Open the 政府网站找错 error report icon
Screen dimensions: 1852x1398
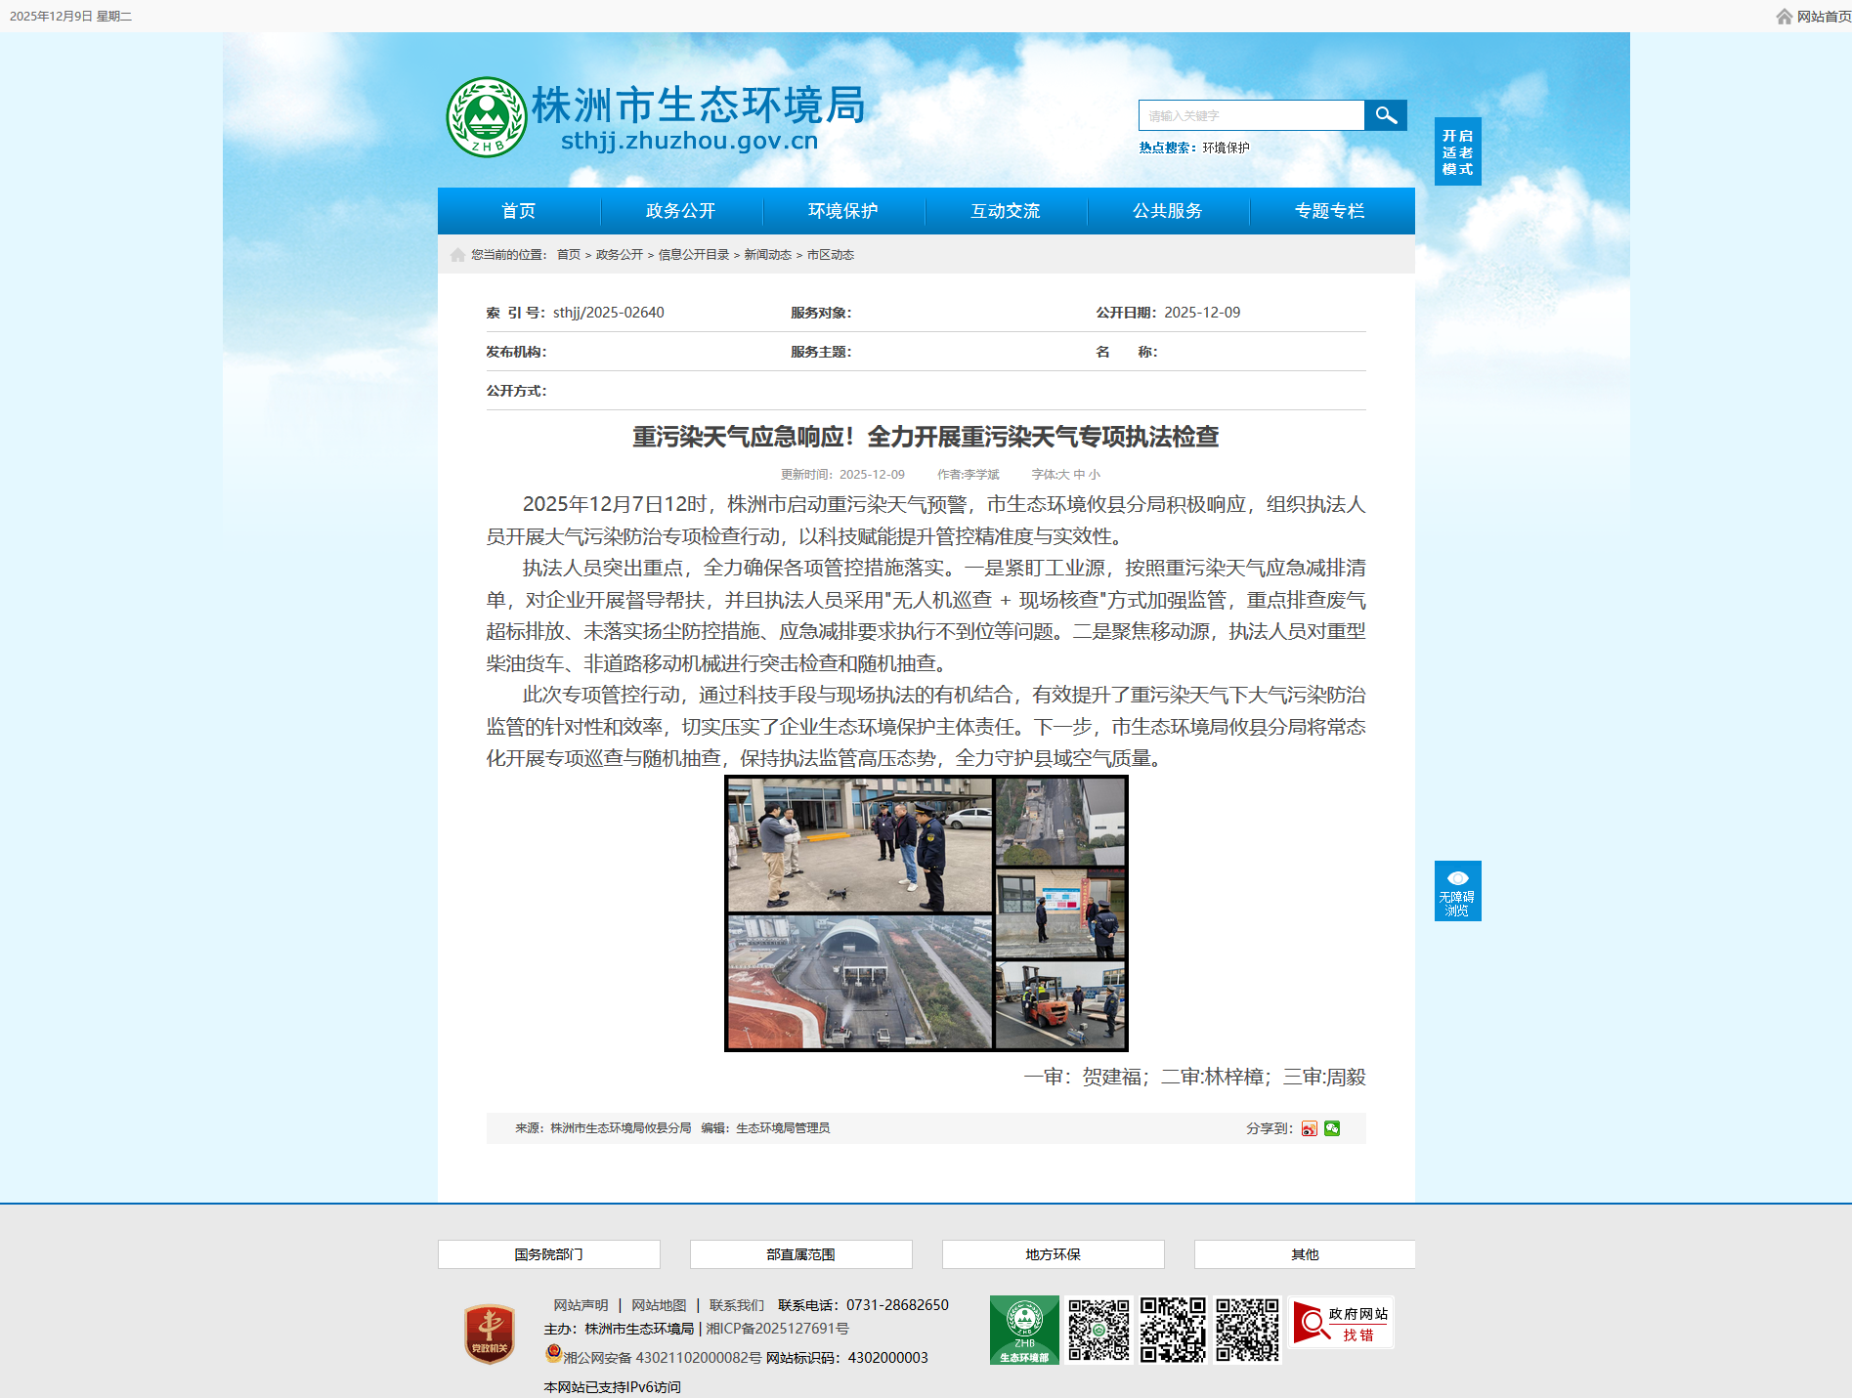1340,1324
